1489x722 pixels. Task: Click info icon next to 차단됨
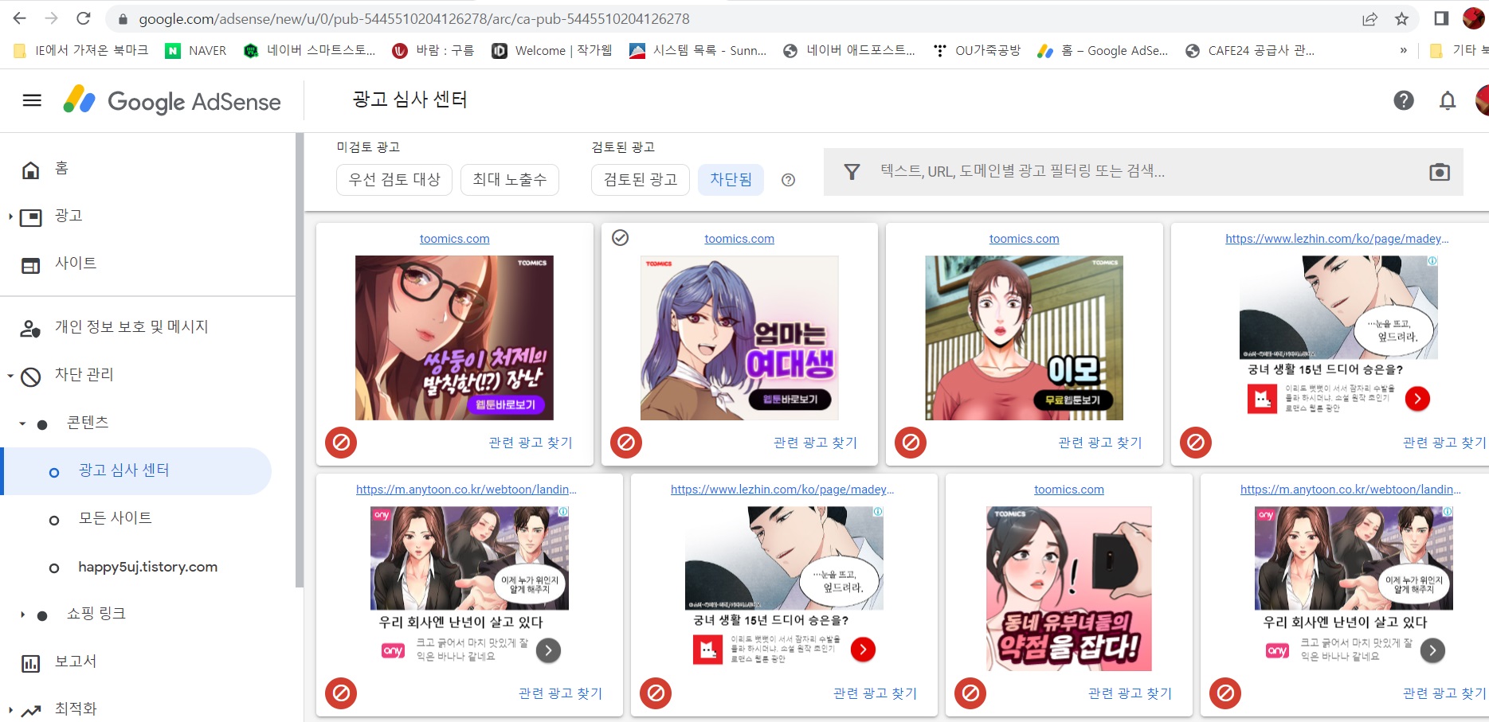788,180
